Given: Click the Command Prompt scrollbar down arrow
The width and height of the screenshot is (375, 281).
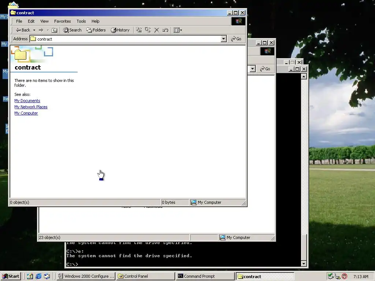Looking at the screenshot, I should tap(304, 263).
